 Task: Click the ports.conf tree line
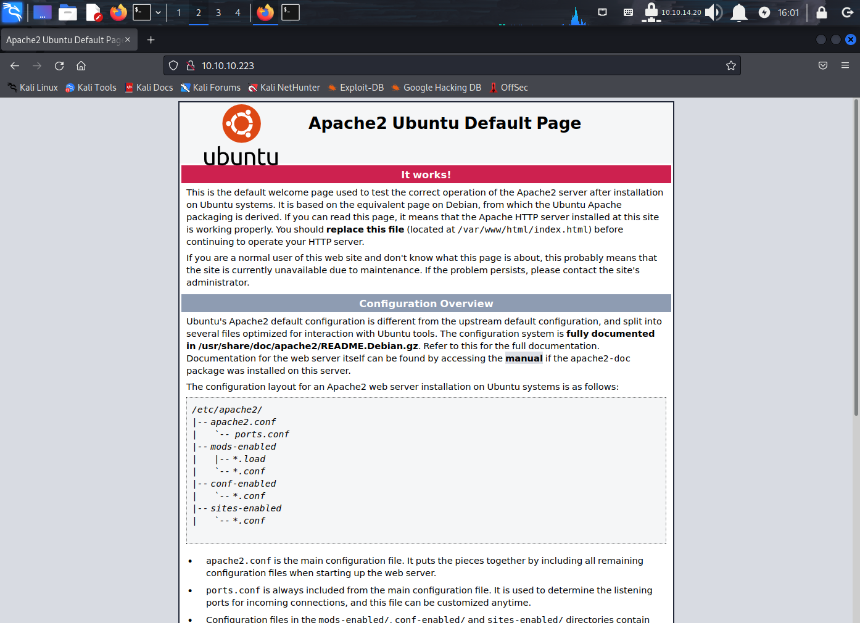point(241,434)
